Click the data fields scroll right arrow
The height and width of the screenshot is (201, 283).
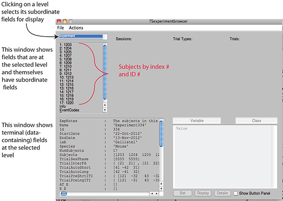point(157,193)
